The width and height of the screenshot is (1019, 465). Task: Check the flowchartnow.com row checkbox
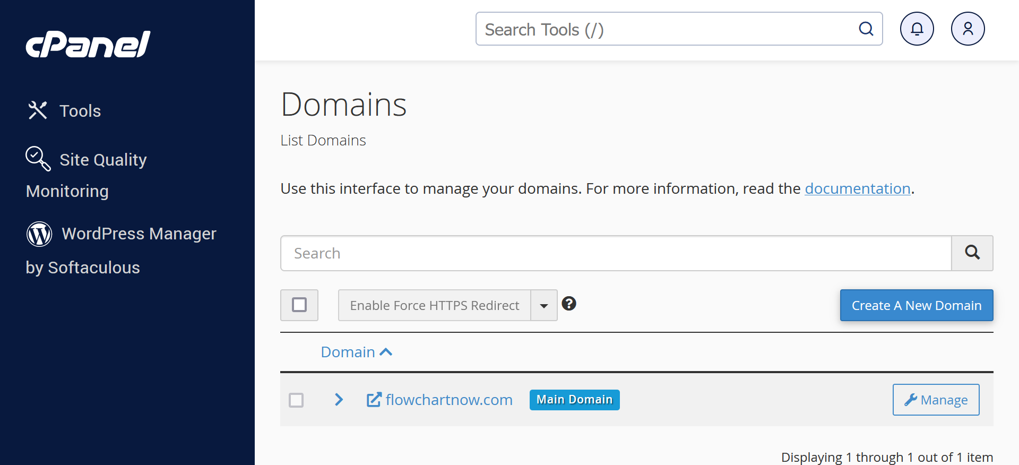coord(296,400)
